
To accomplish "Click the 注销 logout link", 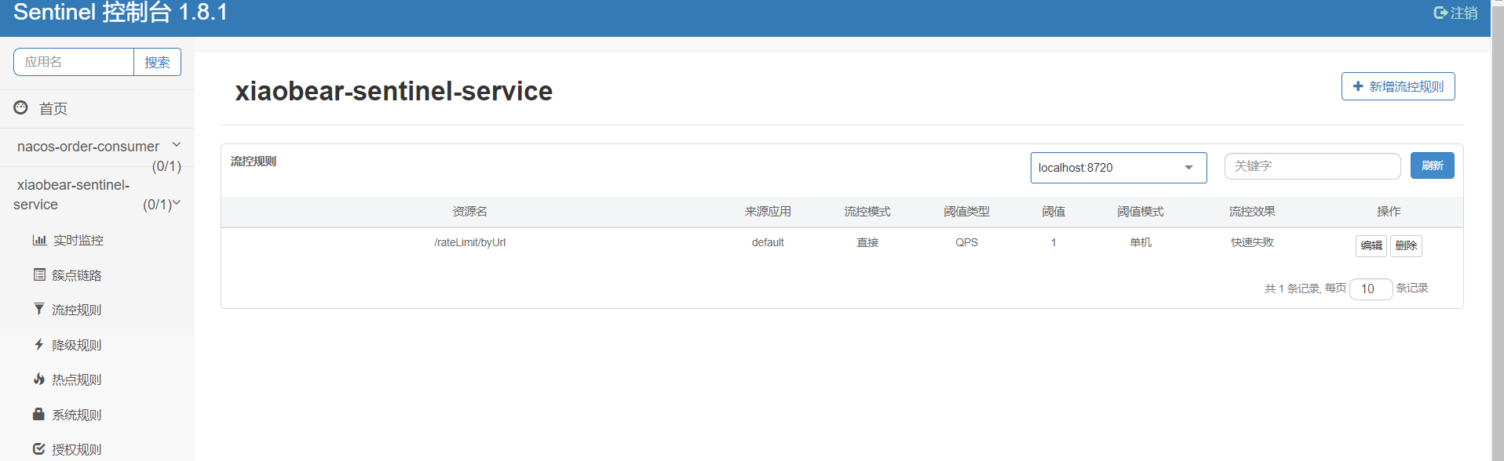I will 1464,13.
